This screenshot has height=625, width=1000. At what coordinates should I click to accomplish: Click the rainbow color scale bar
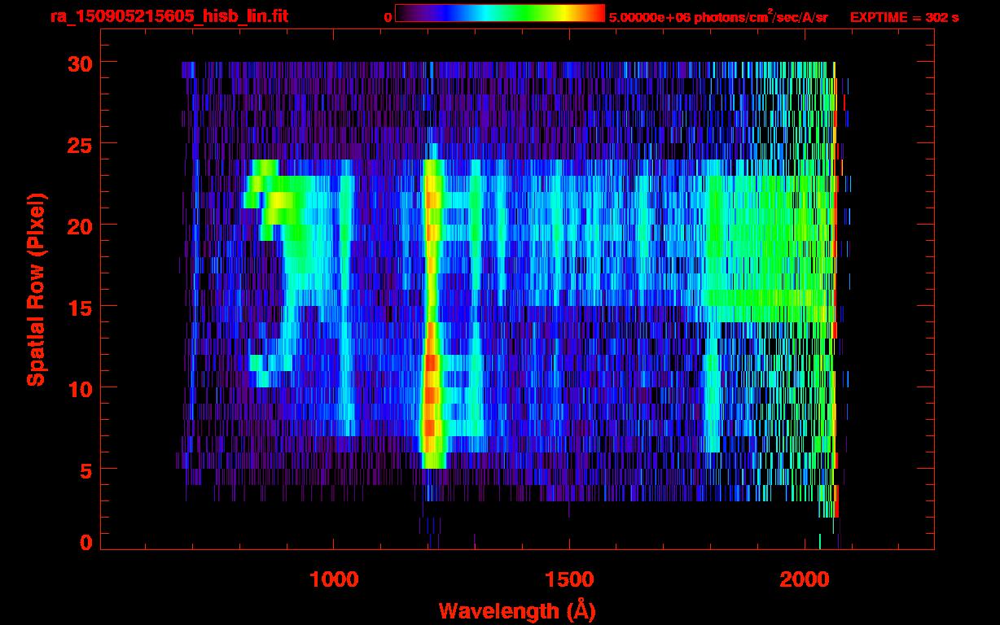point(500,13)
